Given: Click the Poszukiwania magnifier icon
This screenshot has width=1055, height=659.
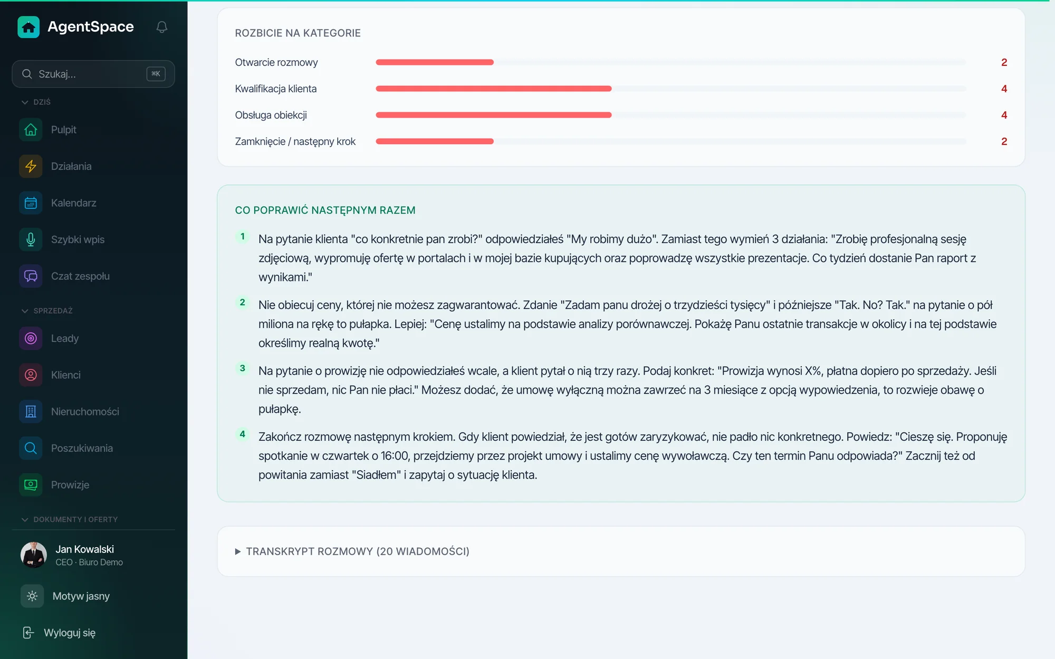Looking at the screenshot, I should [x=31, y=448].
